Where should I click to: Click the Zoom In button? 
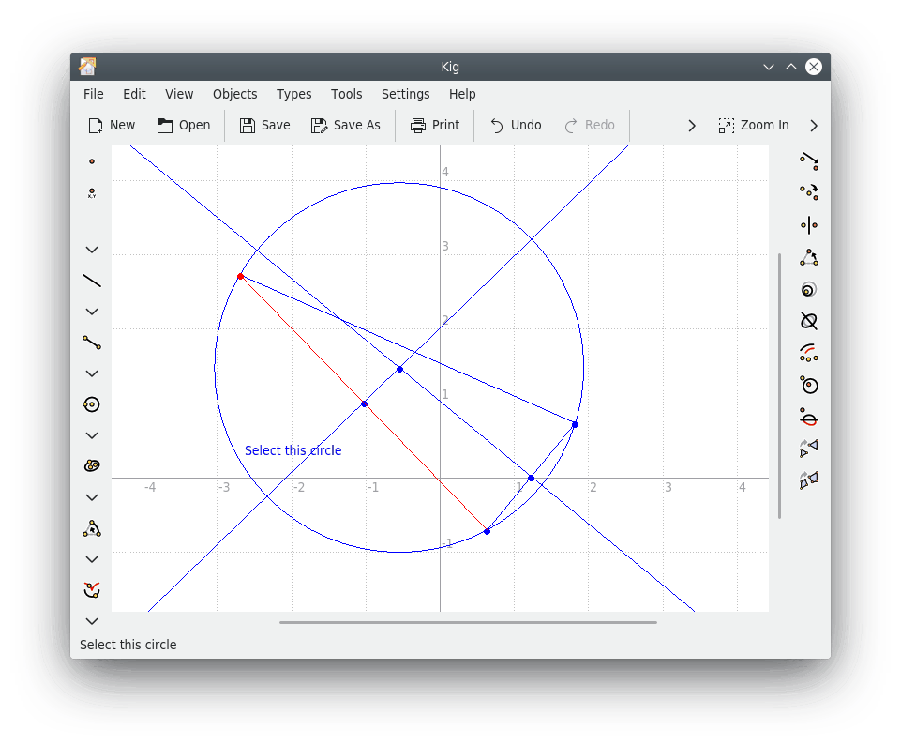pos(754,126)
